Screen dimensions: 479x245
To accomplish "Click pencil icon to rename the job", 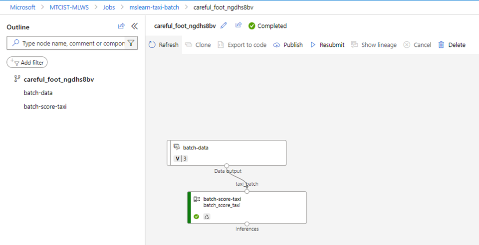I will point(224,25).
